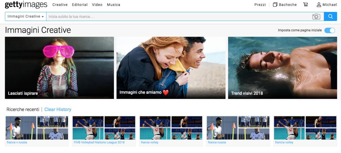The height and width of the screenshot is (153, 341).
Task: Open the shopping cart
Action: pos(305,5)
